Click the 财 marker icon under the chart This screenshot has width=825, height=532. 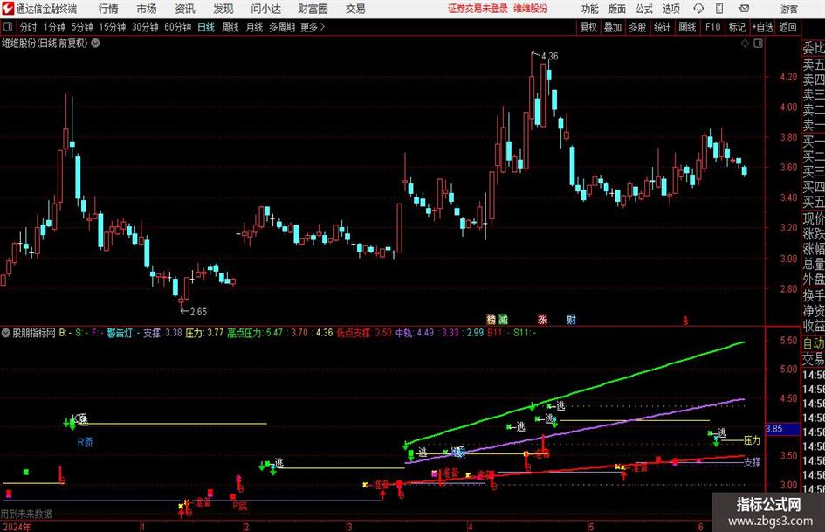click(572, 319)
